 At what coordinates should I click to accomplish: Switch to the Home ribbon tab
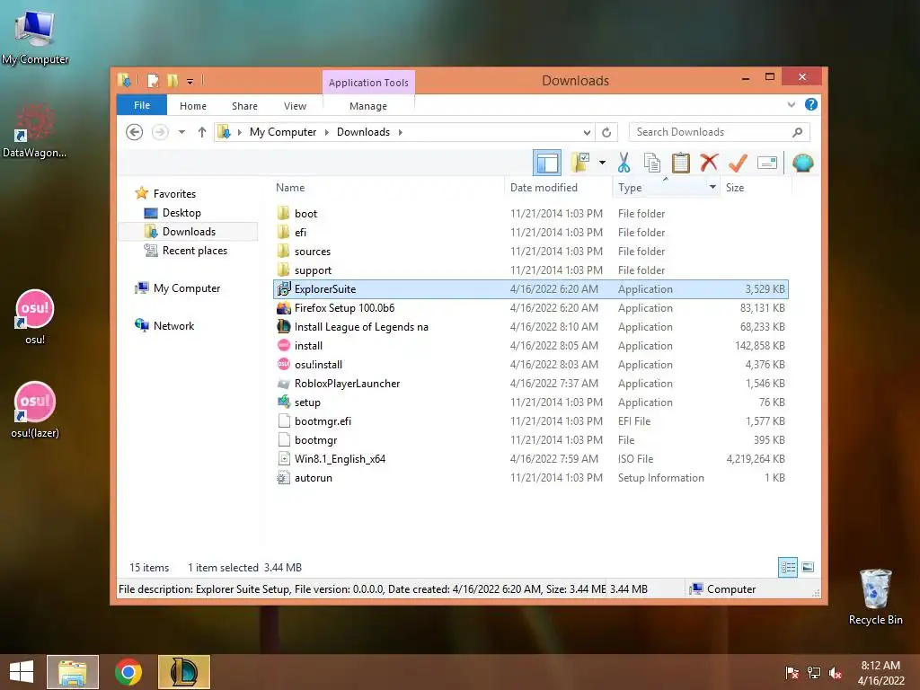point(193,106)
